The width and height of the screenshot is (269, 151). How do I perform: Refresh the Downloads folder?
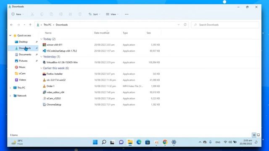pos(185,25)
